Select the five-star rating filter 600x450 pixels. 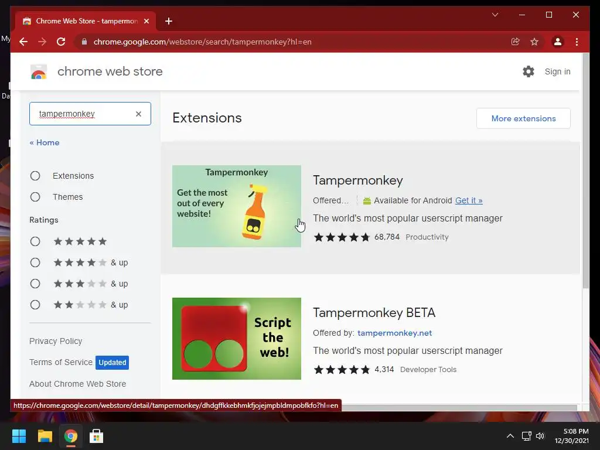pos(35,241)
